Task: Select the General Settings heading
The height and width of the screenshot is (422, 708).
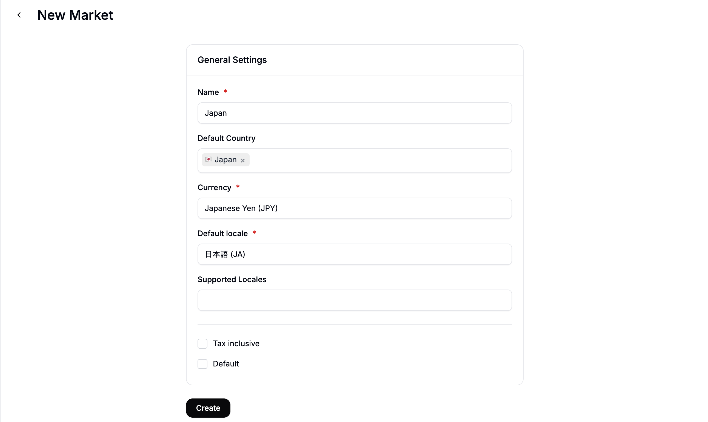Action: (232, 60)
